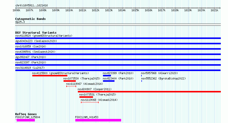Click the red nsv1073530 Thareja2015 bar

coord(70,81)
